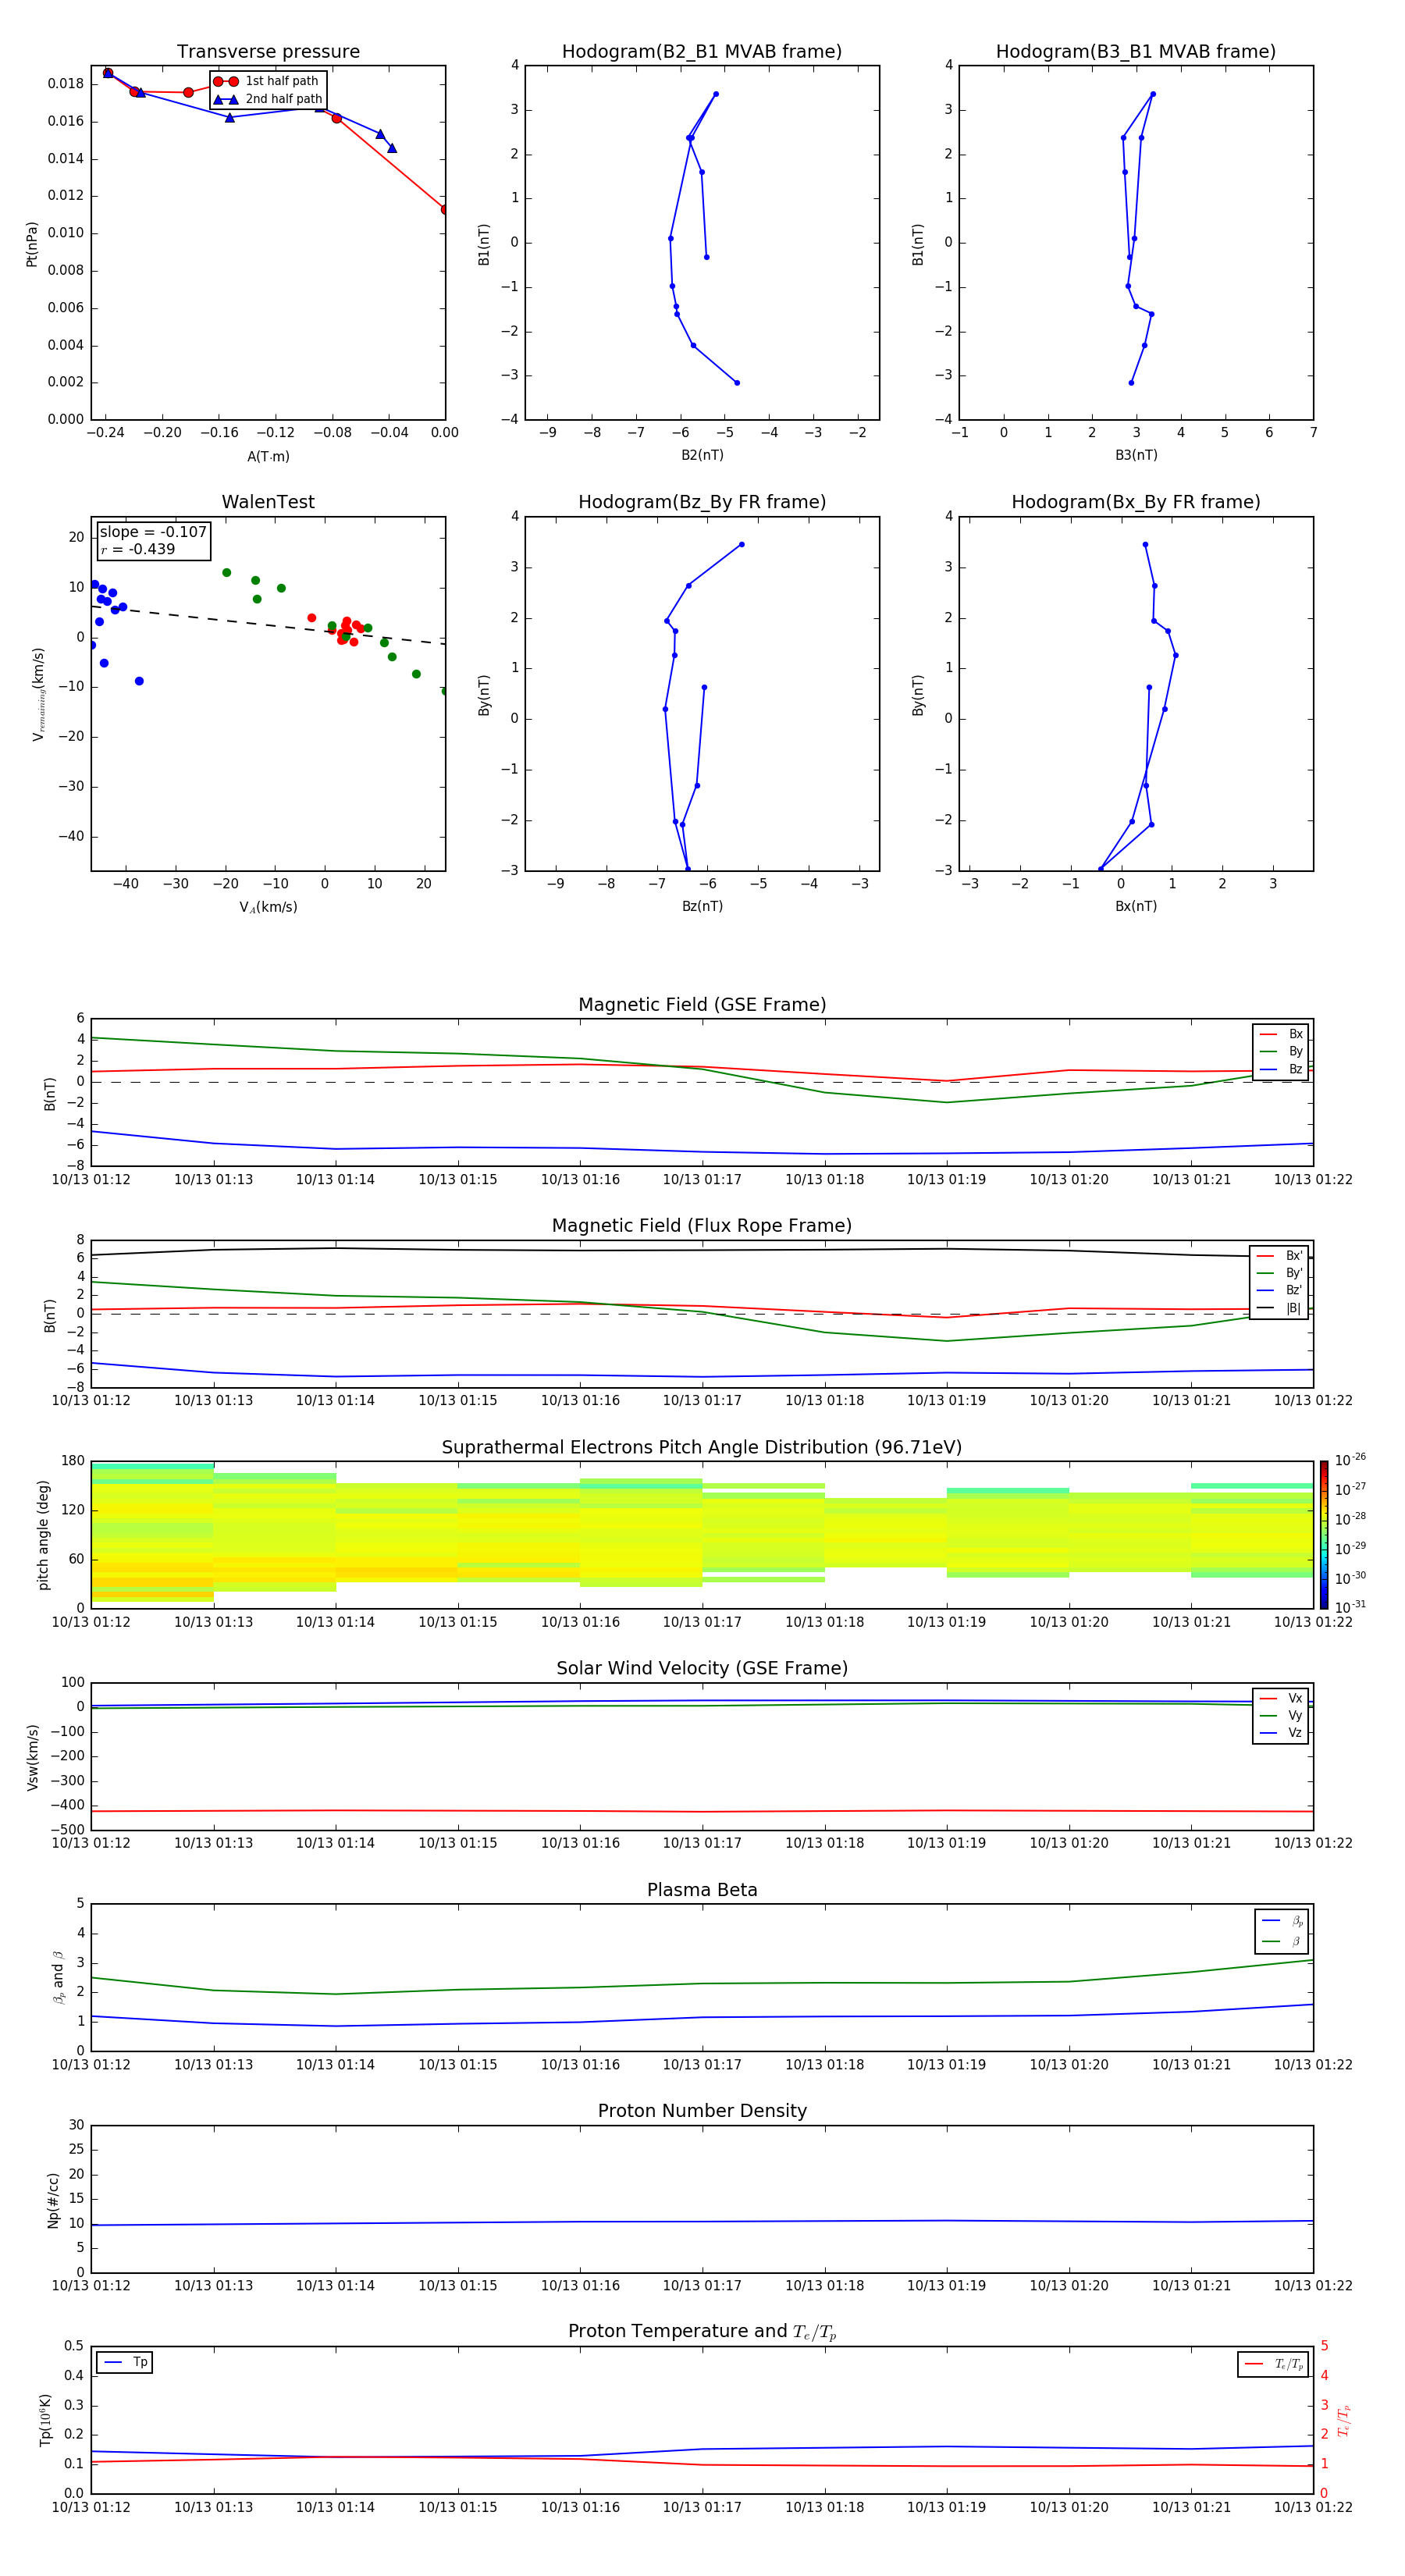Click the 'Bz' legend entry in GSE field plot
The width and height of the screenshot is (1405, 2576).
coord(1282,1070)
